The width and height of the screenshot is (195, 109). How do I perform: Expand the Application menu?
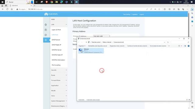pyautogui.click(x=59, y=85)
